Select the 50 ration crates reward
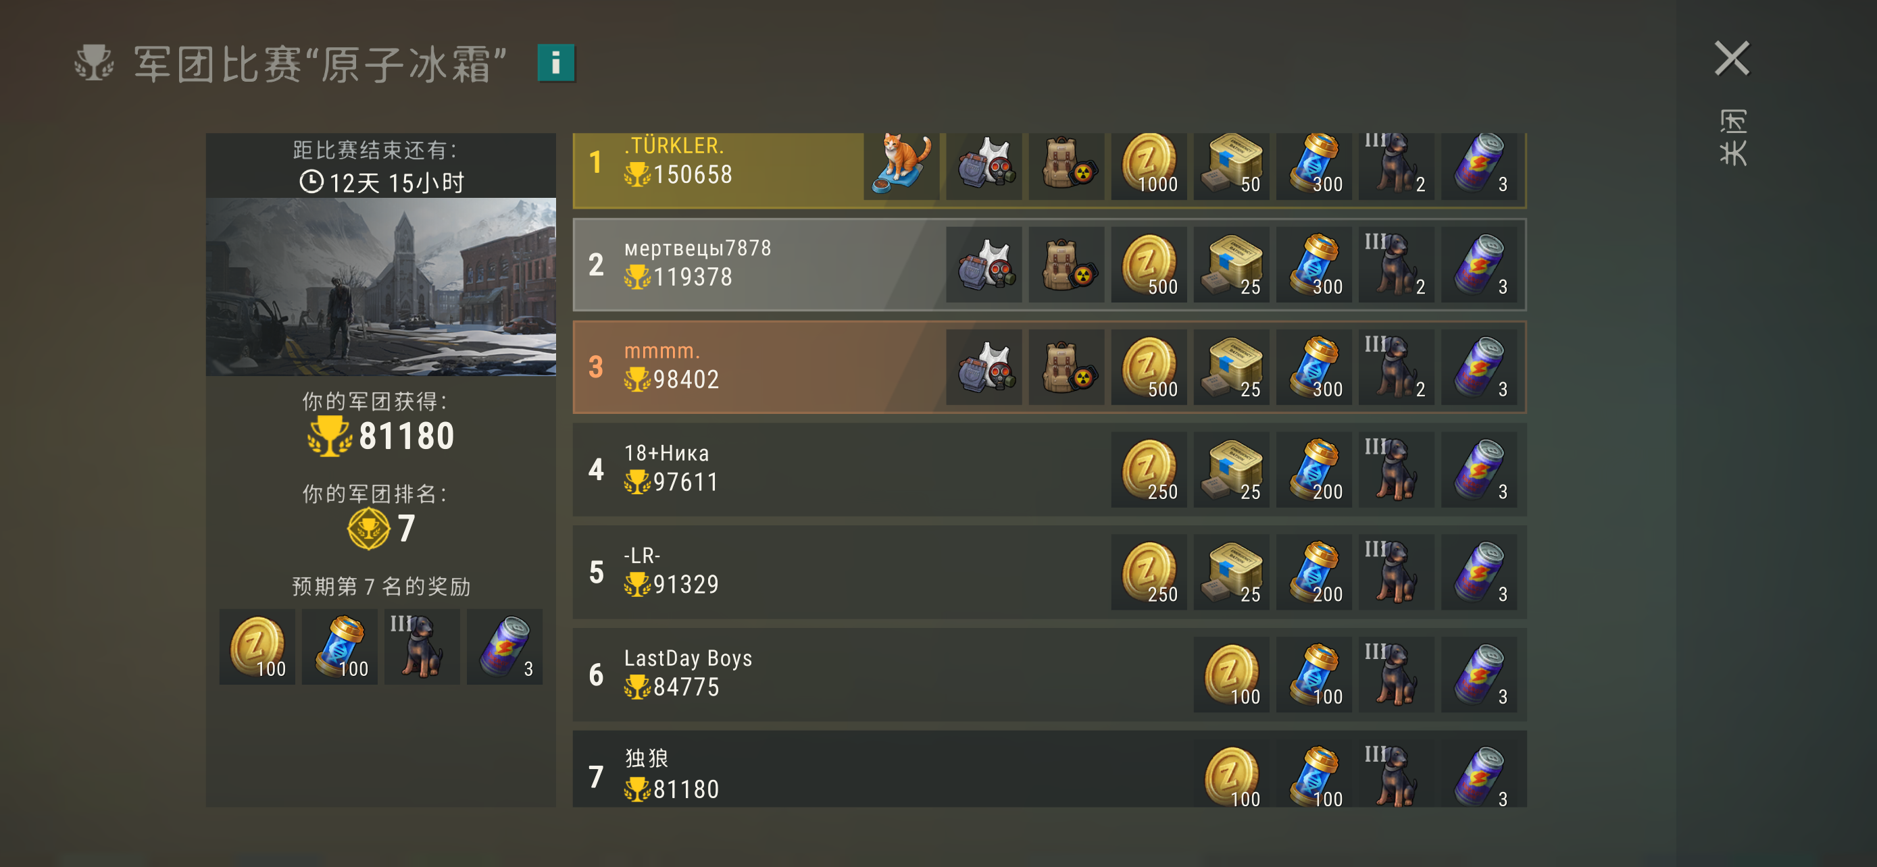This screenshot has width=1877, height=867. click(1232, 165)
